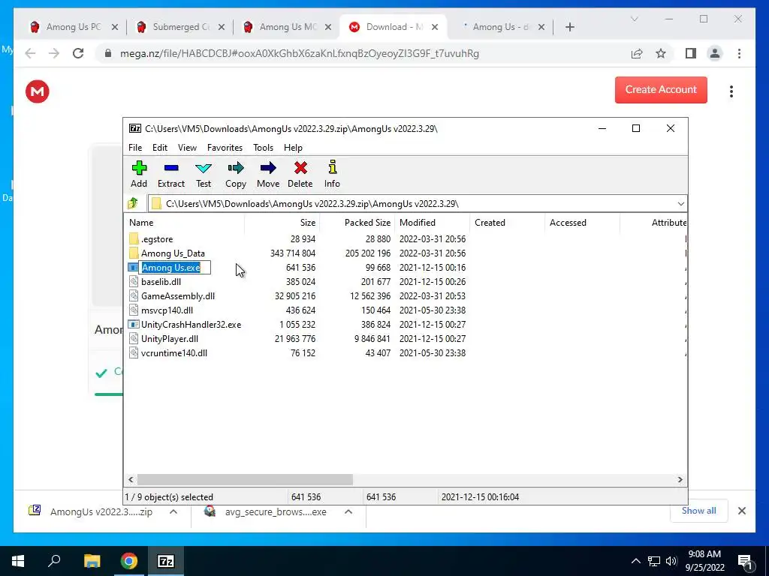769x576 pixels.
Task: Open the Chrome side panel
Action: pyautogui.click(x=691, y=53)
